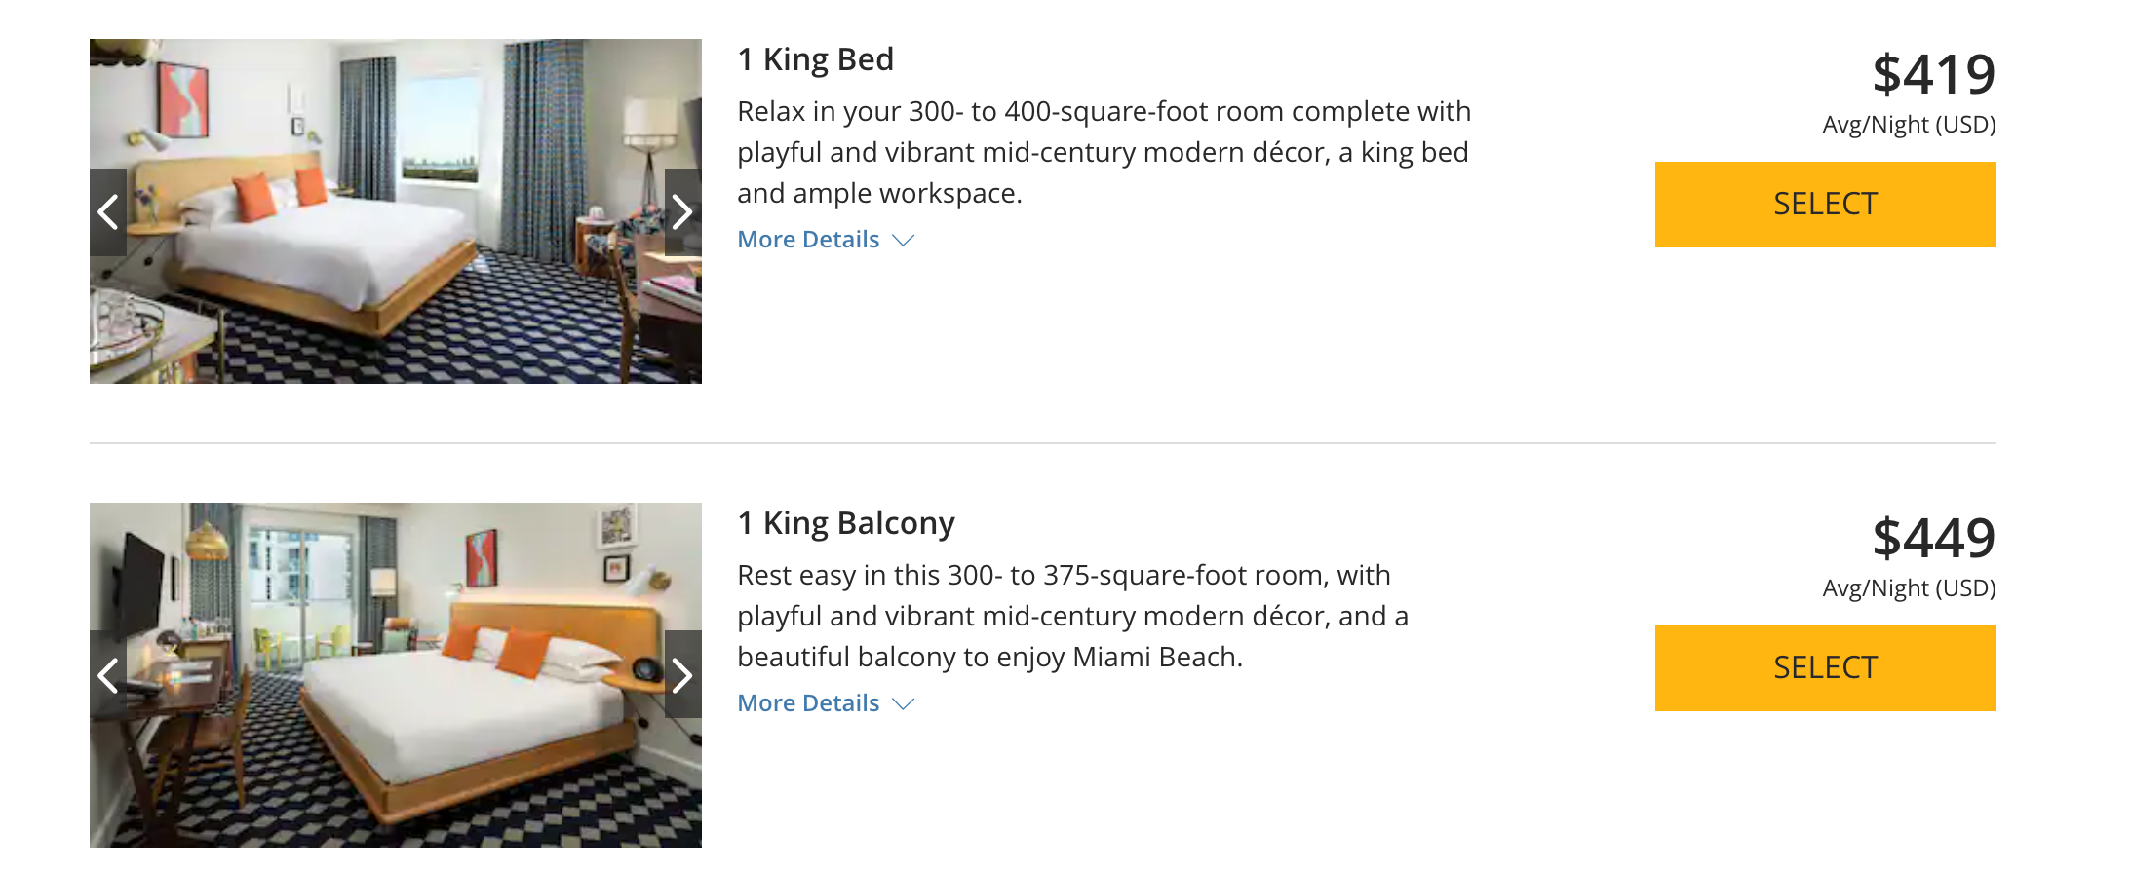Image resolution: width=2131 pixels, height=871 pixels.
Task: Advance to next 1 King Balcony photo
Action: click(682, 675)
